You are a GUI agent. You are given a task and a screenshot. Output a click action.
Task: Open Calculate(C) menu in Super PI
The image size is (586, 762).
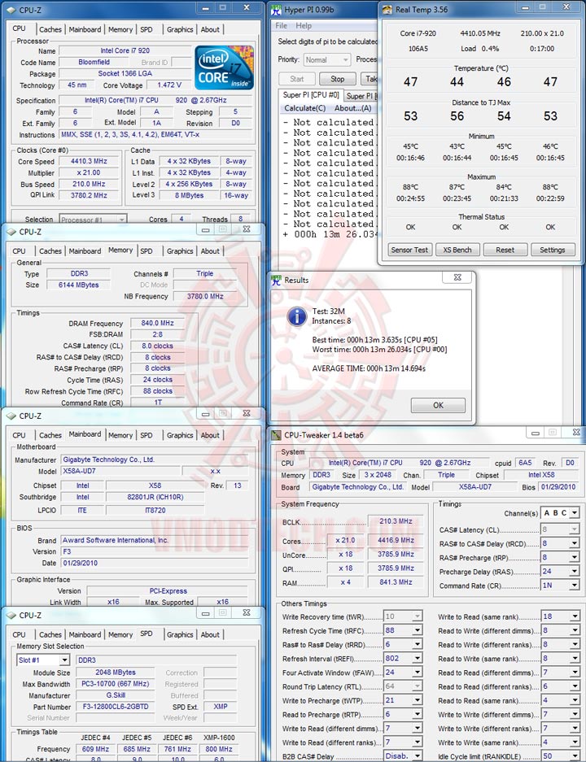(305, 108)
